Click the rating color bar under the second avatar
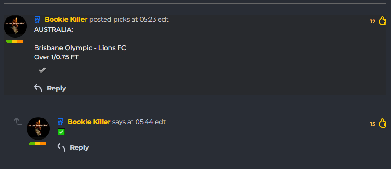The image size is (391, 169). [38, 144]
